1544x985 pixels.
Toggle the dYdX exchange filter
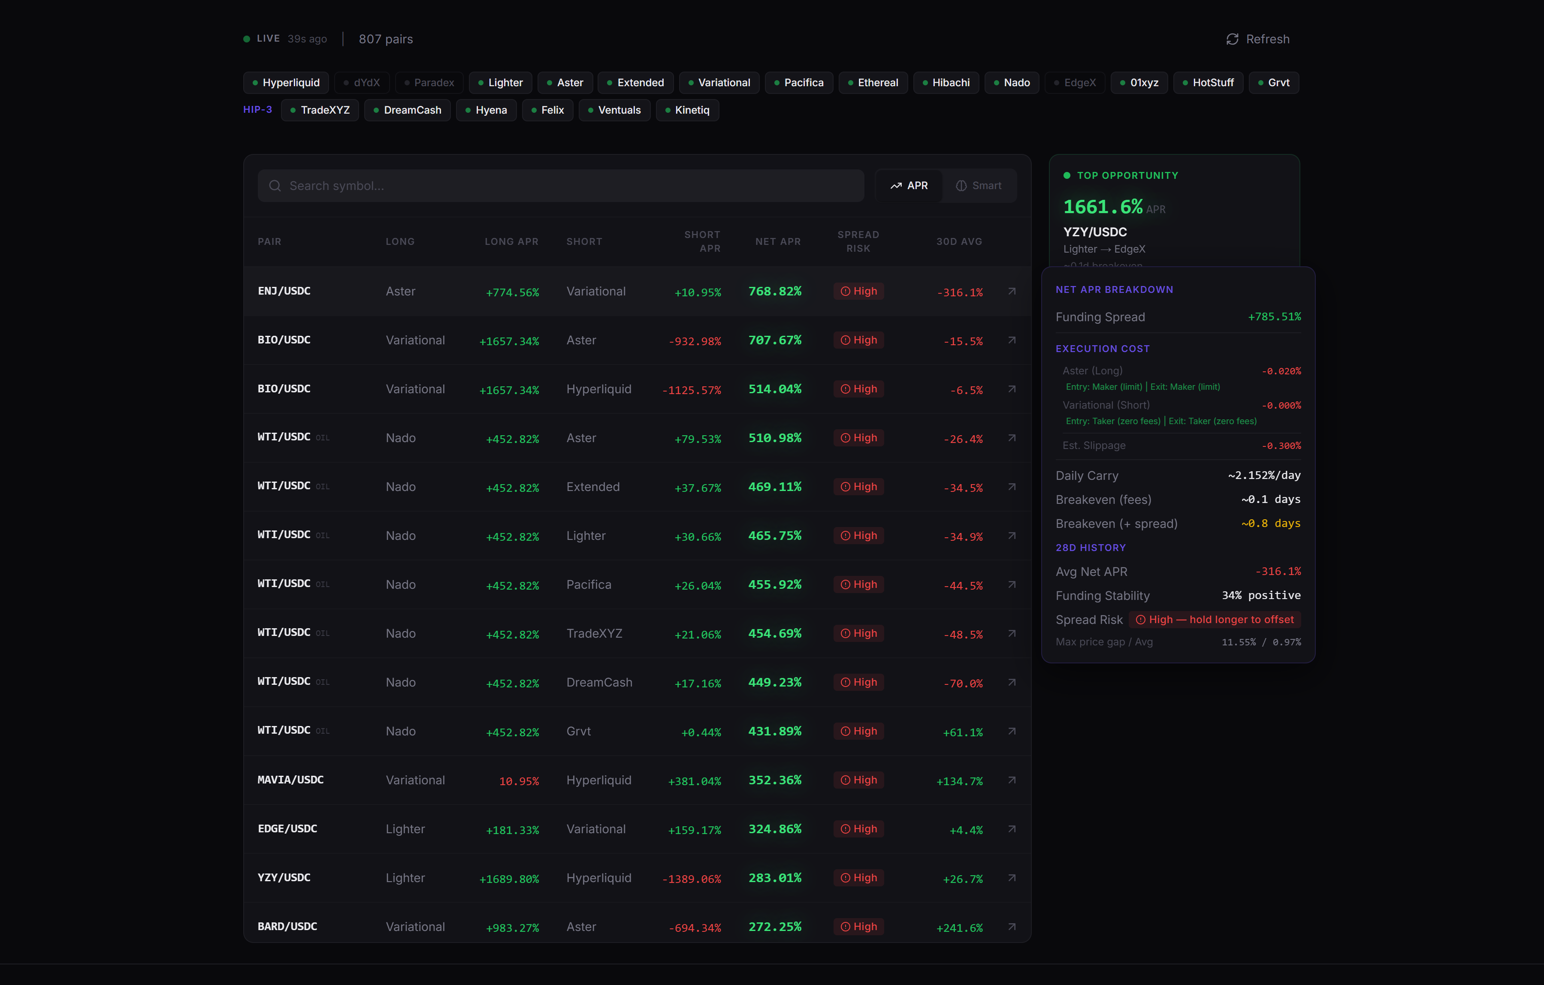[x=362, y=83]
